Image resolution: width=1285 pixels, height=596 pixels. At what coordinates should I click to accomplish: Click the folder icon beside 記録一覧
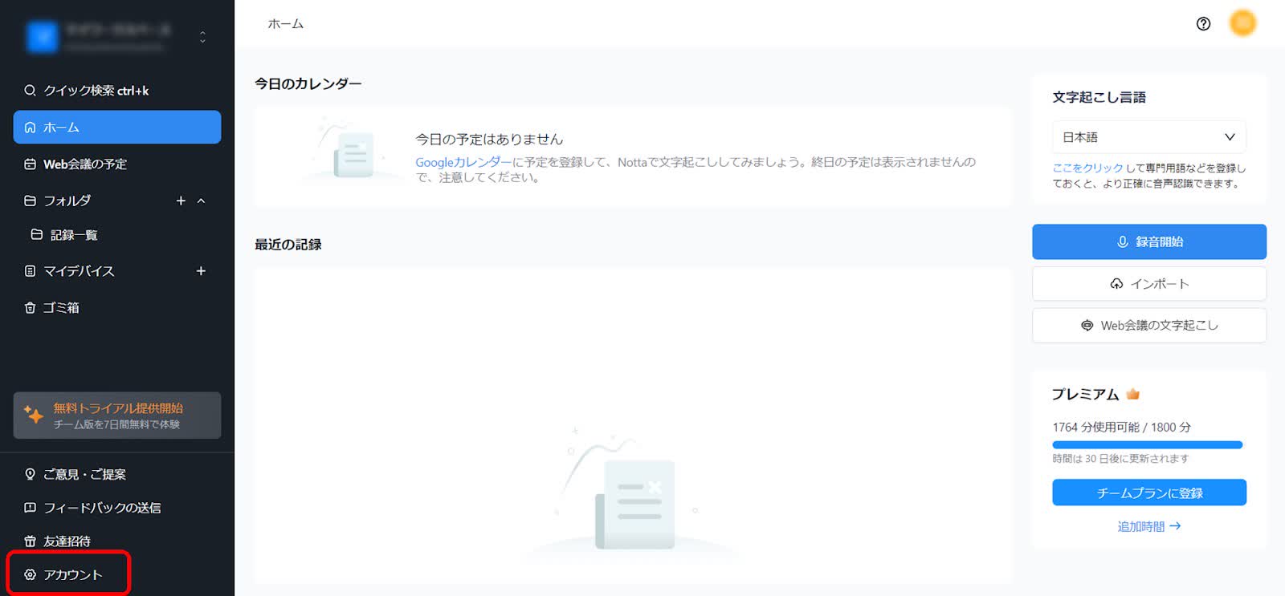(36, 235)
